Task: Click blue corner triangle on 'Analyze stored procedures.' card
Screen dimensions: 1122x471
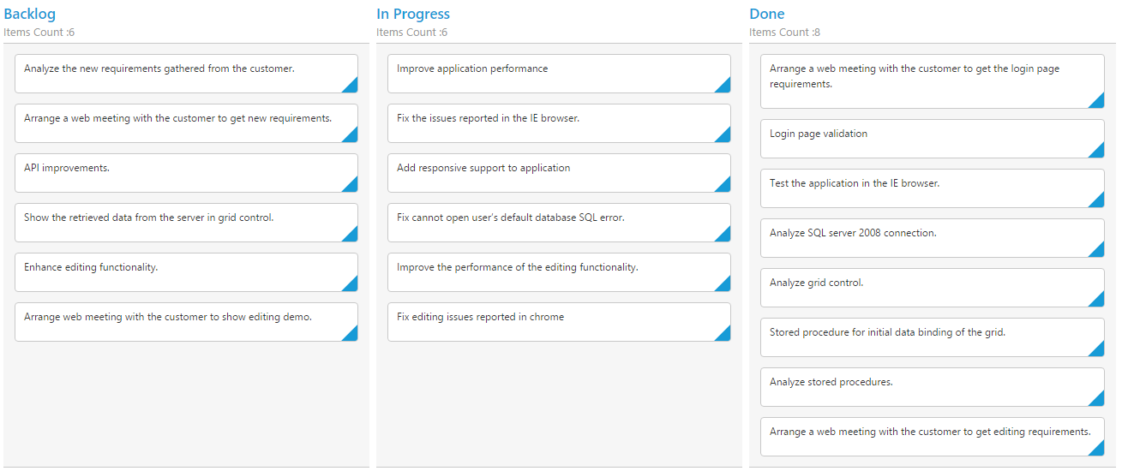Action: 1099,401
